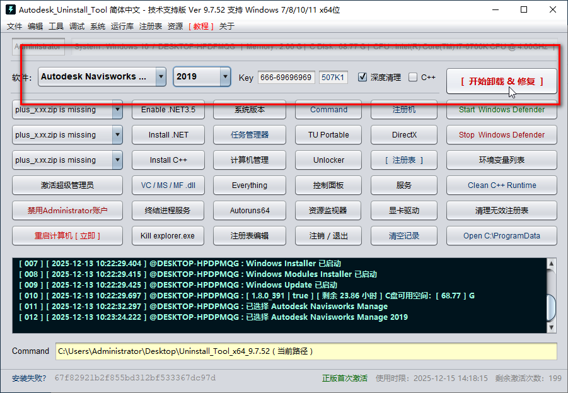This screenshot has height=393, width=568.
Task: Open 资源监视器
Action: point(328,210)
